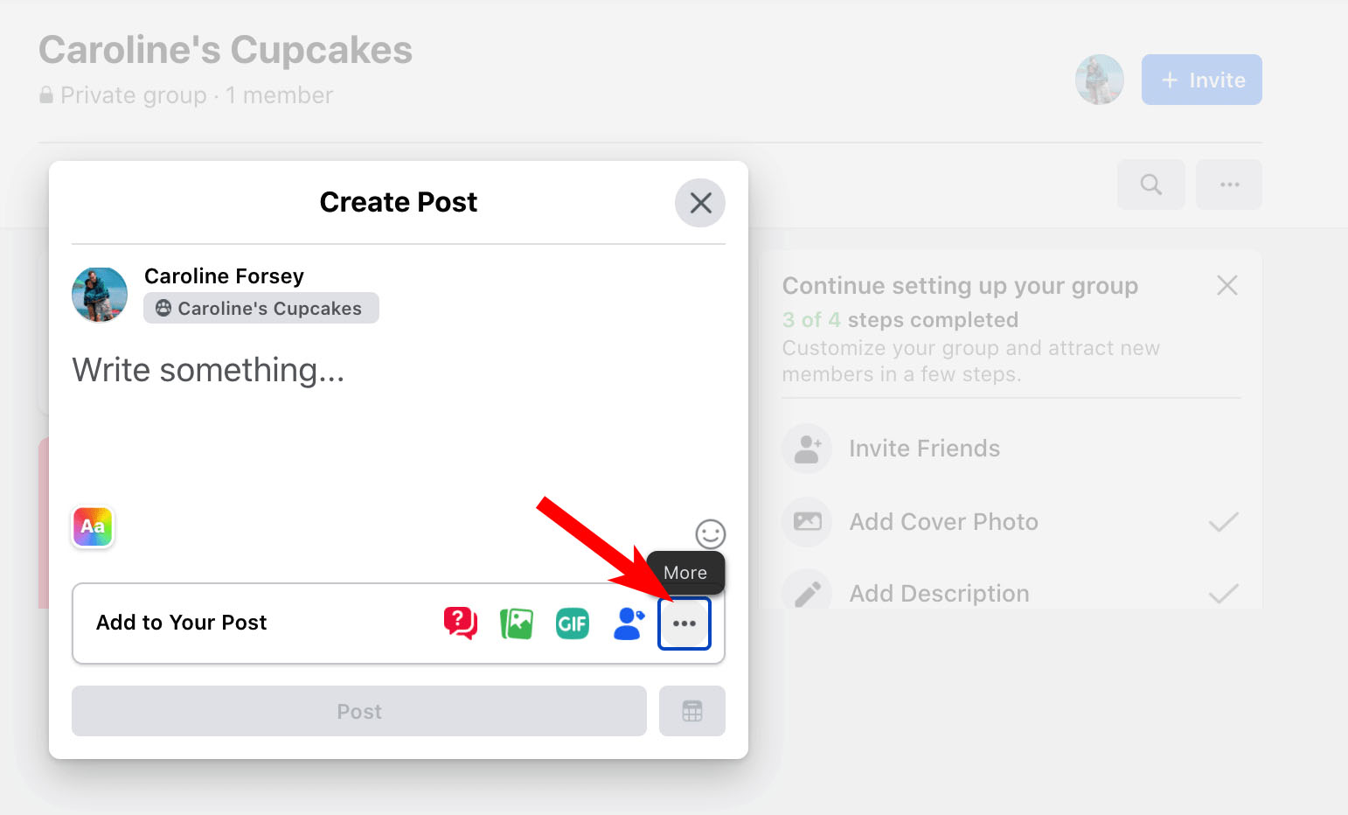This screenshot has width=1348, height=815.
Task: Add photo or video to post
Action: (x=517, y=623)
